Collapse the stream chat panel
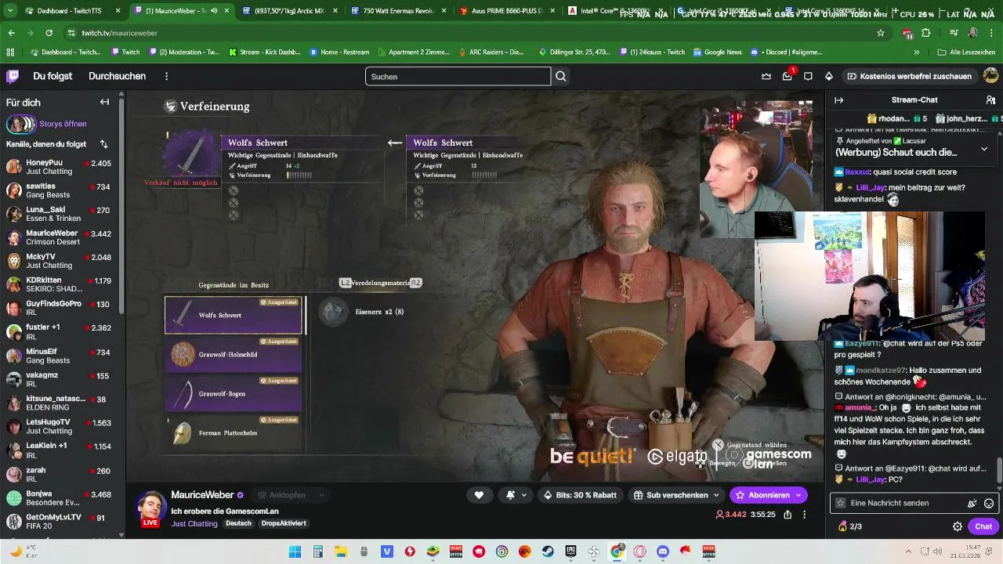1003x564 pixels. pyautogui.click(x=838, y=99)
